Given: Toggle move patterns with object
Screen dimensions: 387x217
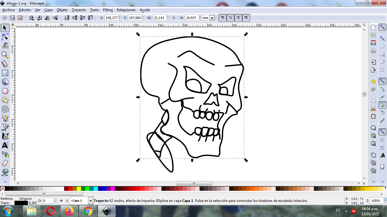Looking at the screenshot, I should [x=246, y=18].
